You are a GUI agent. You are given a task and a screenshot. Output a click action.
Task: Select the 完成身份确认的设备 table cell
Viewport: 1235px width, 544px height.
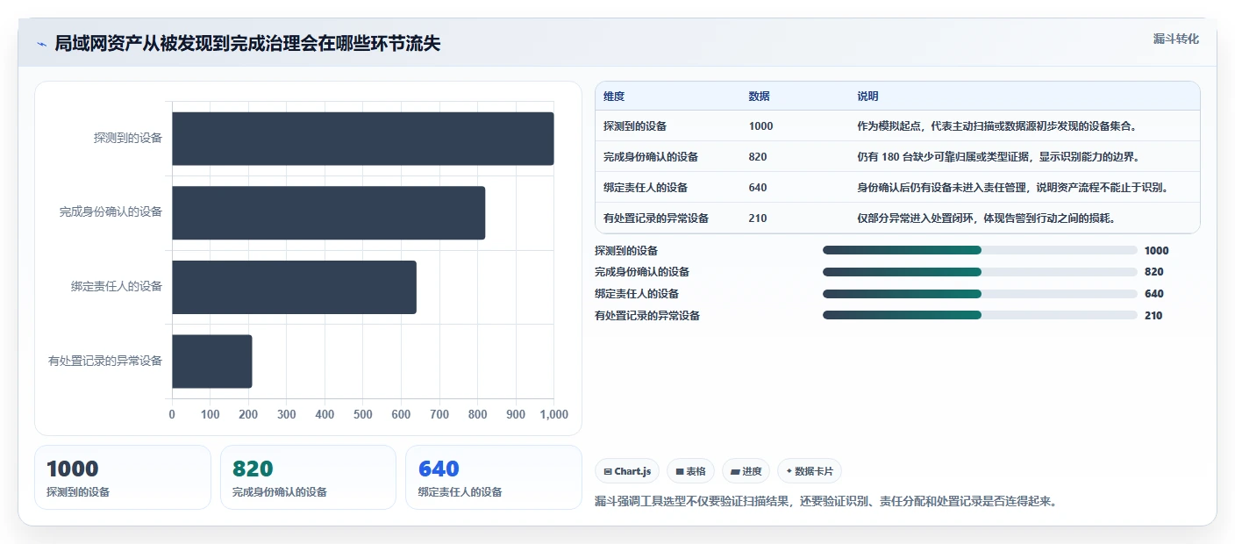tap(651, 157)
